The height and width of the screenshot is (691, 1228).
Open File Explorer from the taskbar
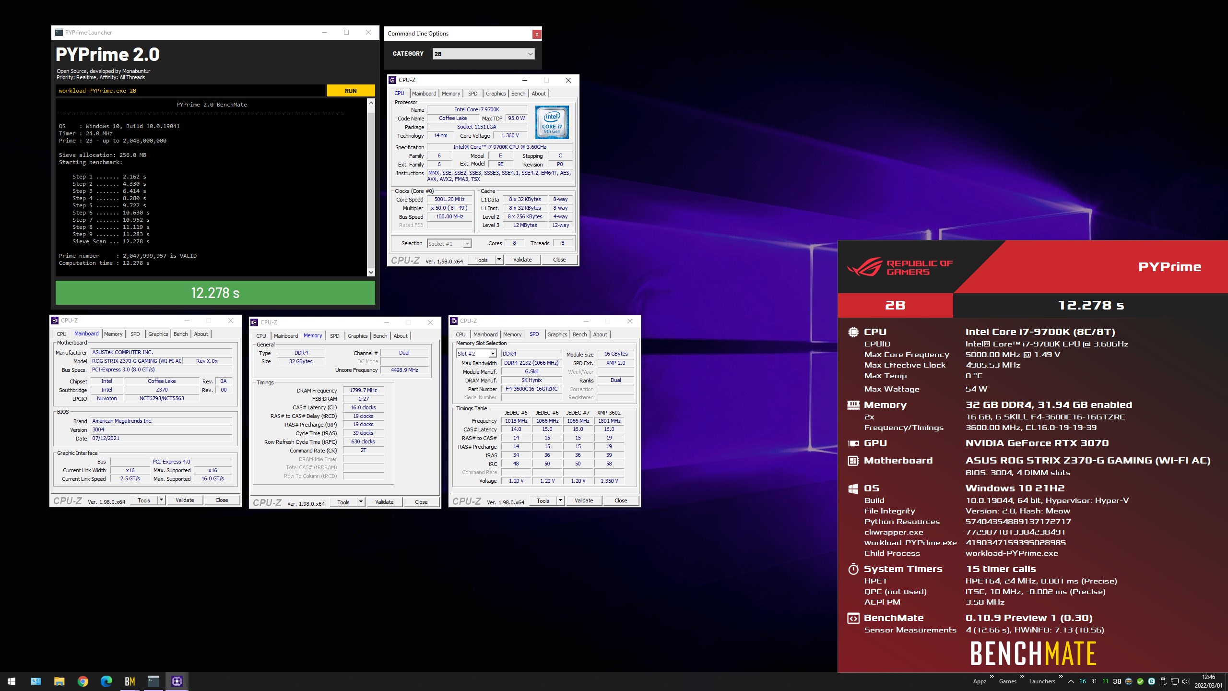click(x=59, y=681)
